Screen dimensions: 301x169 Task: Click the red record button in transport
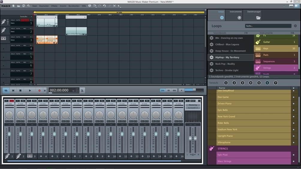[39, 90]
